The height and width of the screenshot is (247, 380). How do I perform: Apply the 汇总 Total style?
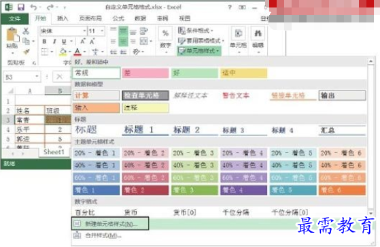(342, 130)
